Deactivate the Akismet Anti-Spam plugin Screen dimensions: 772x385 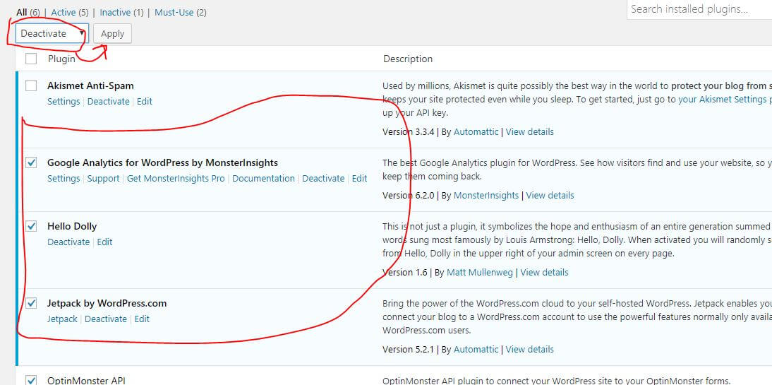pyautogui.click(x=108, y=101)
